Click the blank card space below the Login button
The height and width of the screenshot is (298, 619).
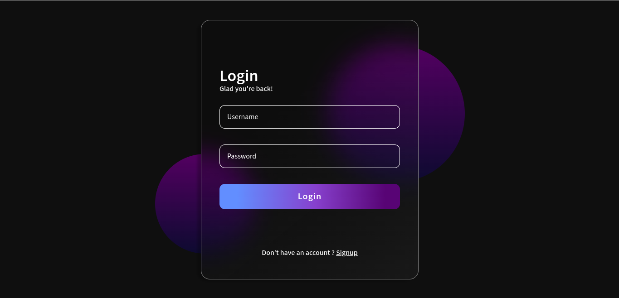310,229
